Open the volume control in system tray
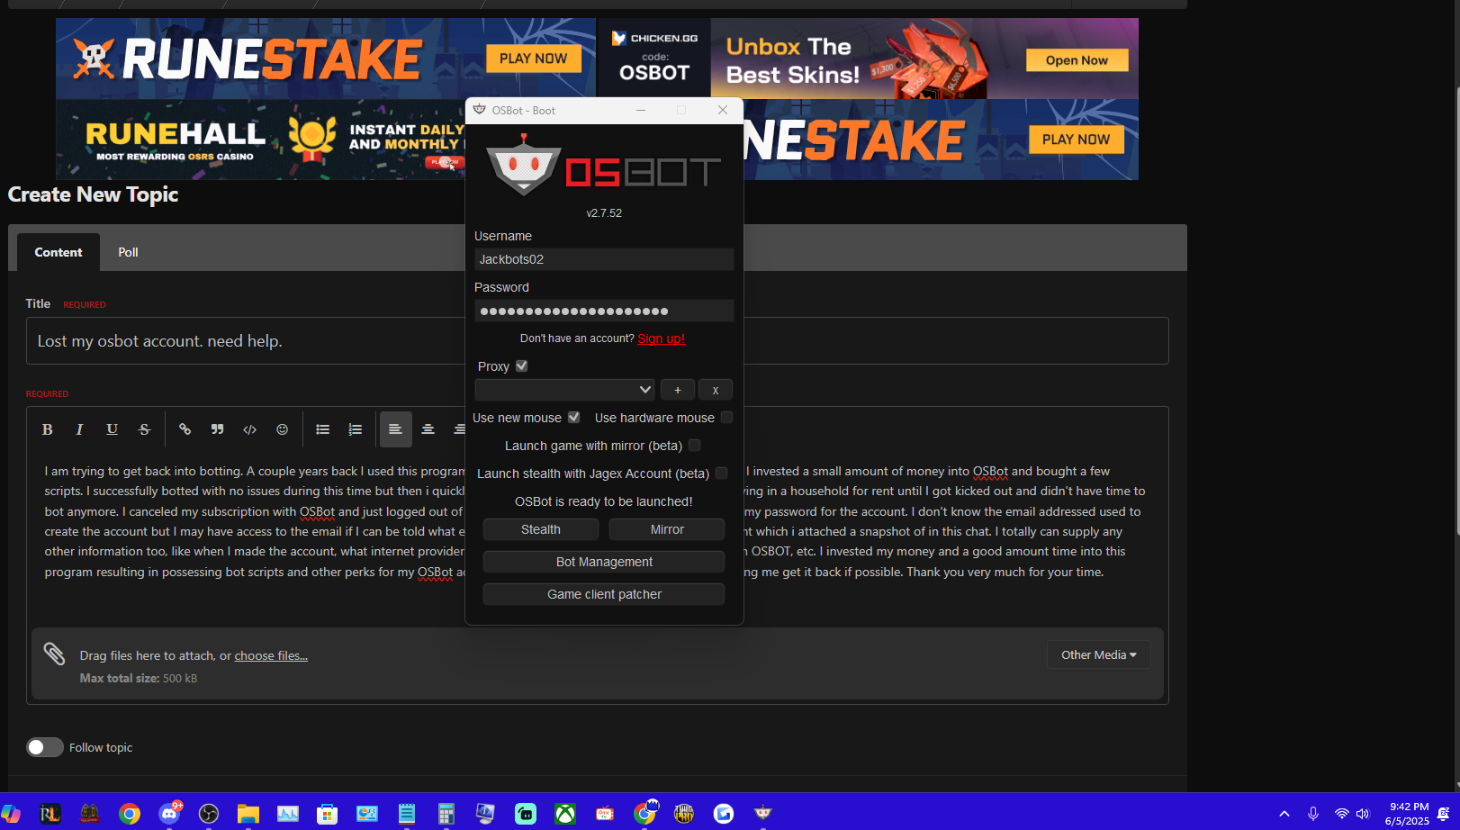 point(1363,814)
